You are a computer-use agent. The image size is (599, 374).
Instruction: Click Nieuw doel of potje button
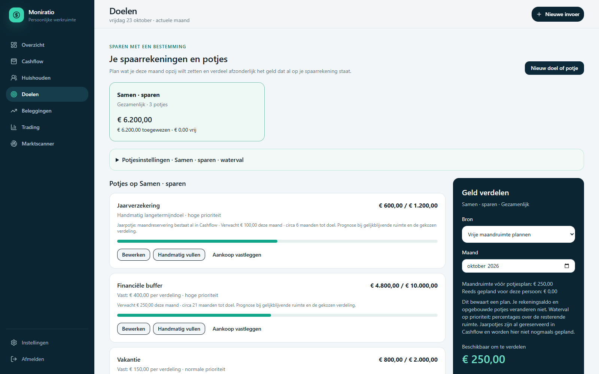click(x=554, y=68)
